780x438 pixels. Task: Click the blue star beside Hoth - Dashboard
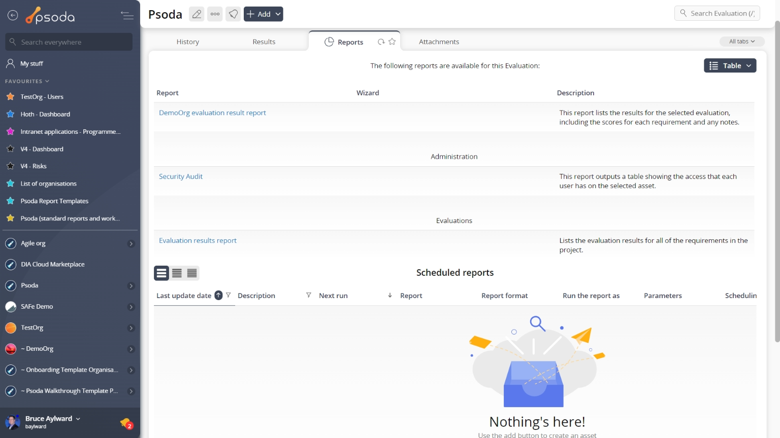[10, 114]
